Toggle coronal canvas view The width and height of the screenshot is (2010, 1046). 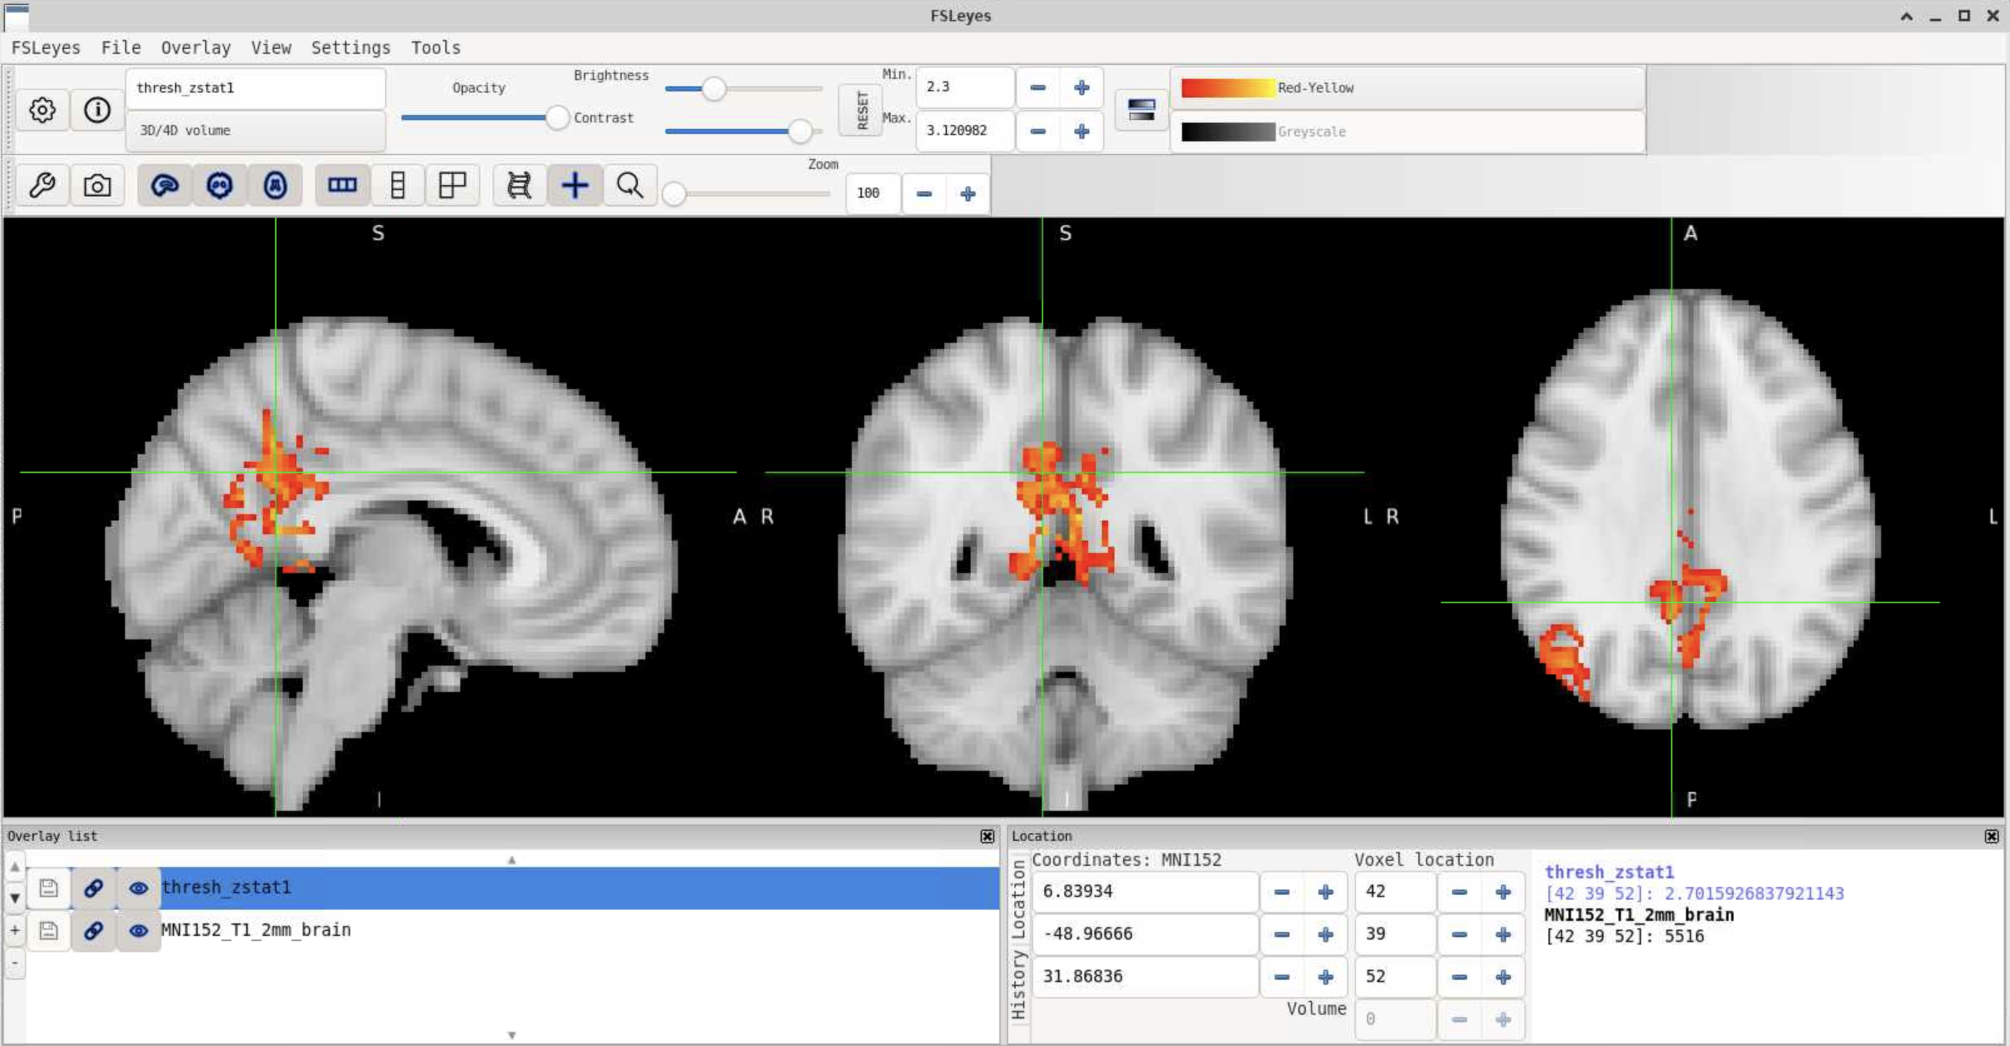(x=220, y=186)
